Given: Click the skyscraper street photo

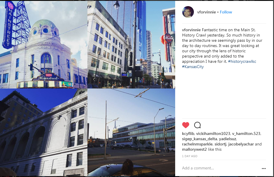Looking at the screenshot, I should click(131, 44).
